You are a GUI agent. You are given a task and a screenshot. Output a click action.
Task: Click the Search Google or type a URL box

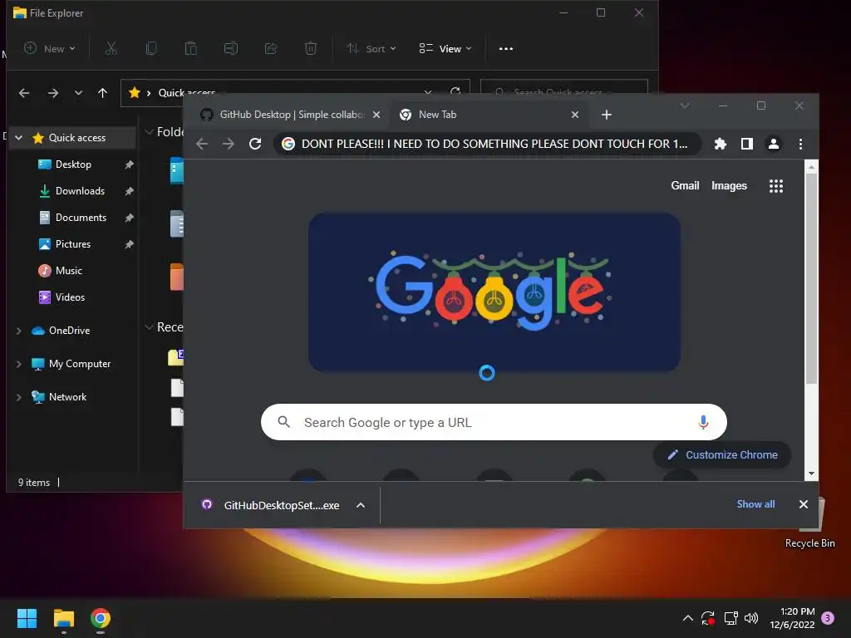point(494,422)
